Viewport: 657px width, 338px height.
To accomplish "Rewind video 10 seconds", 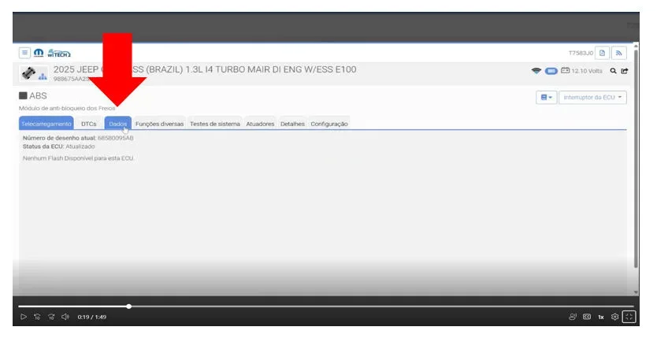I will 37,317.
